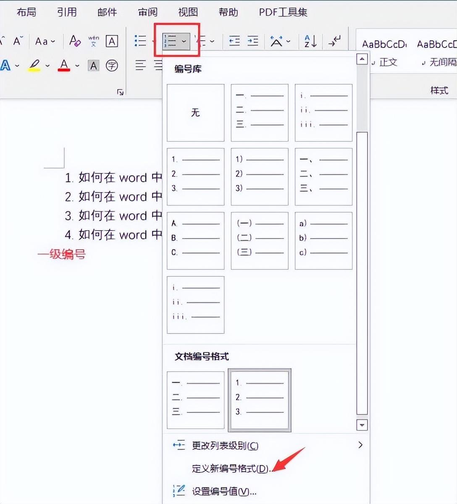Image resolution: width=457 pixels, height=504 pixels.
Task: Expand the numbering list dropdown arrow
Action: coord(184,41)
